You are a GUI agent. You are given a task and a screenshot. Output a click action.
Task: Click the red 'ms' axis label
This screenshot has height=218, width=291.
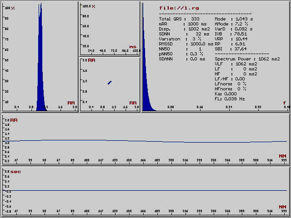pyautogui.click(x=132, y=47)
